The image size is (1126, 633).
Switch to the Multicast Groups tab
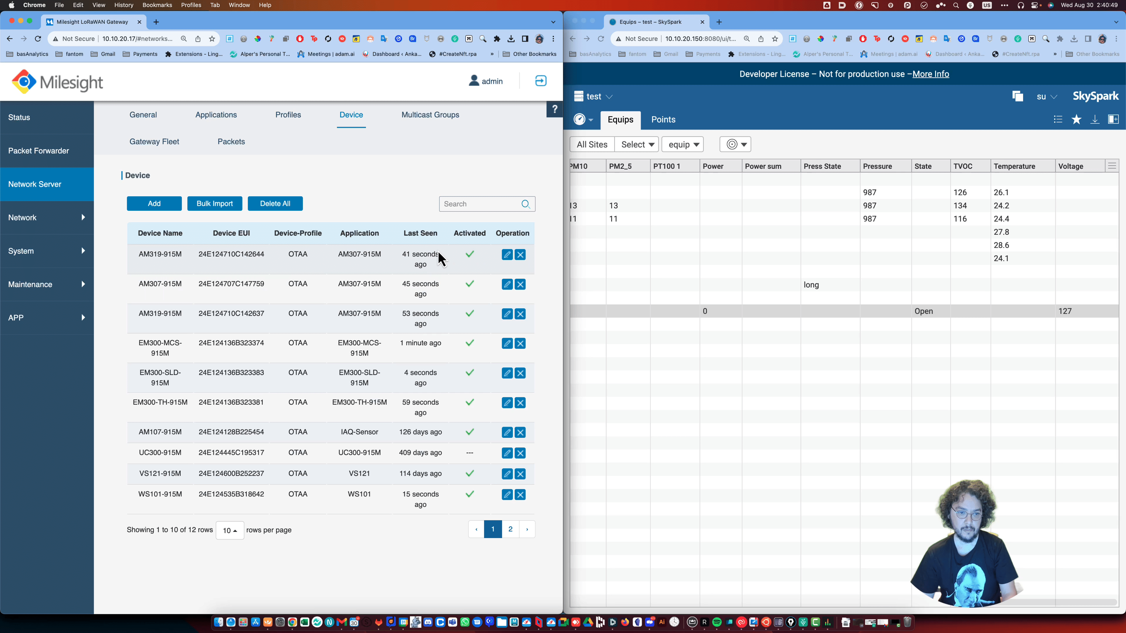(x=430, y=115)
